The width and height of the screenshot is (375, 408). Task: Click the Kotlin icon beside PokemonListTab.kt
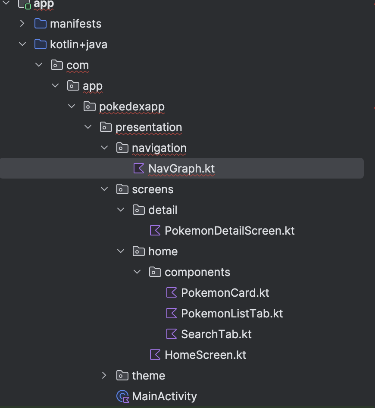[172, 313]
